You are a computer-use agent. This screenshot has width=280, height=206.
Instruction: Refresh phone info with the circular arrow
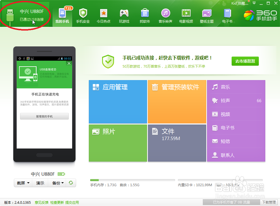70,183
